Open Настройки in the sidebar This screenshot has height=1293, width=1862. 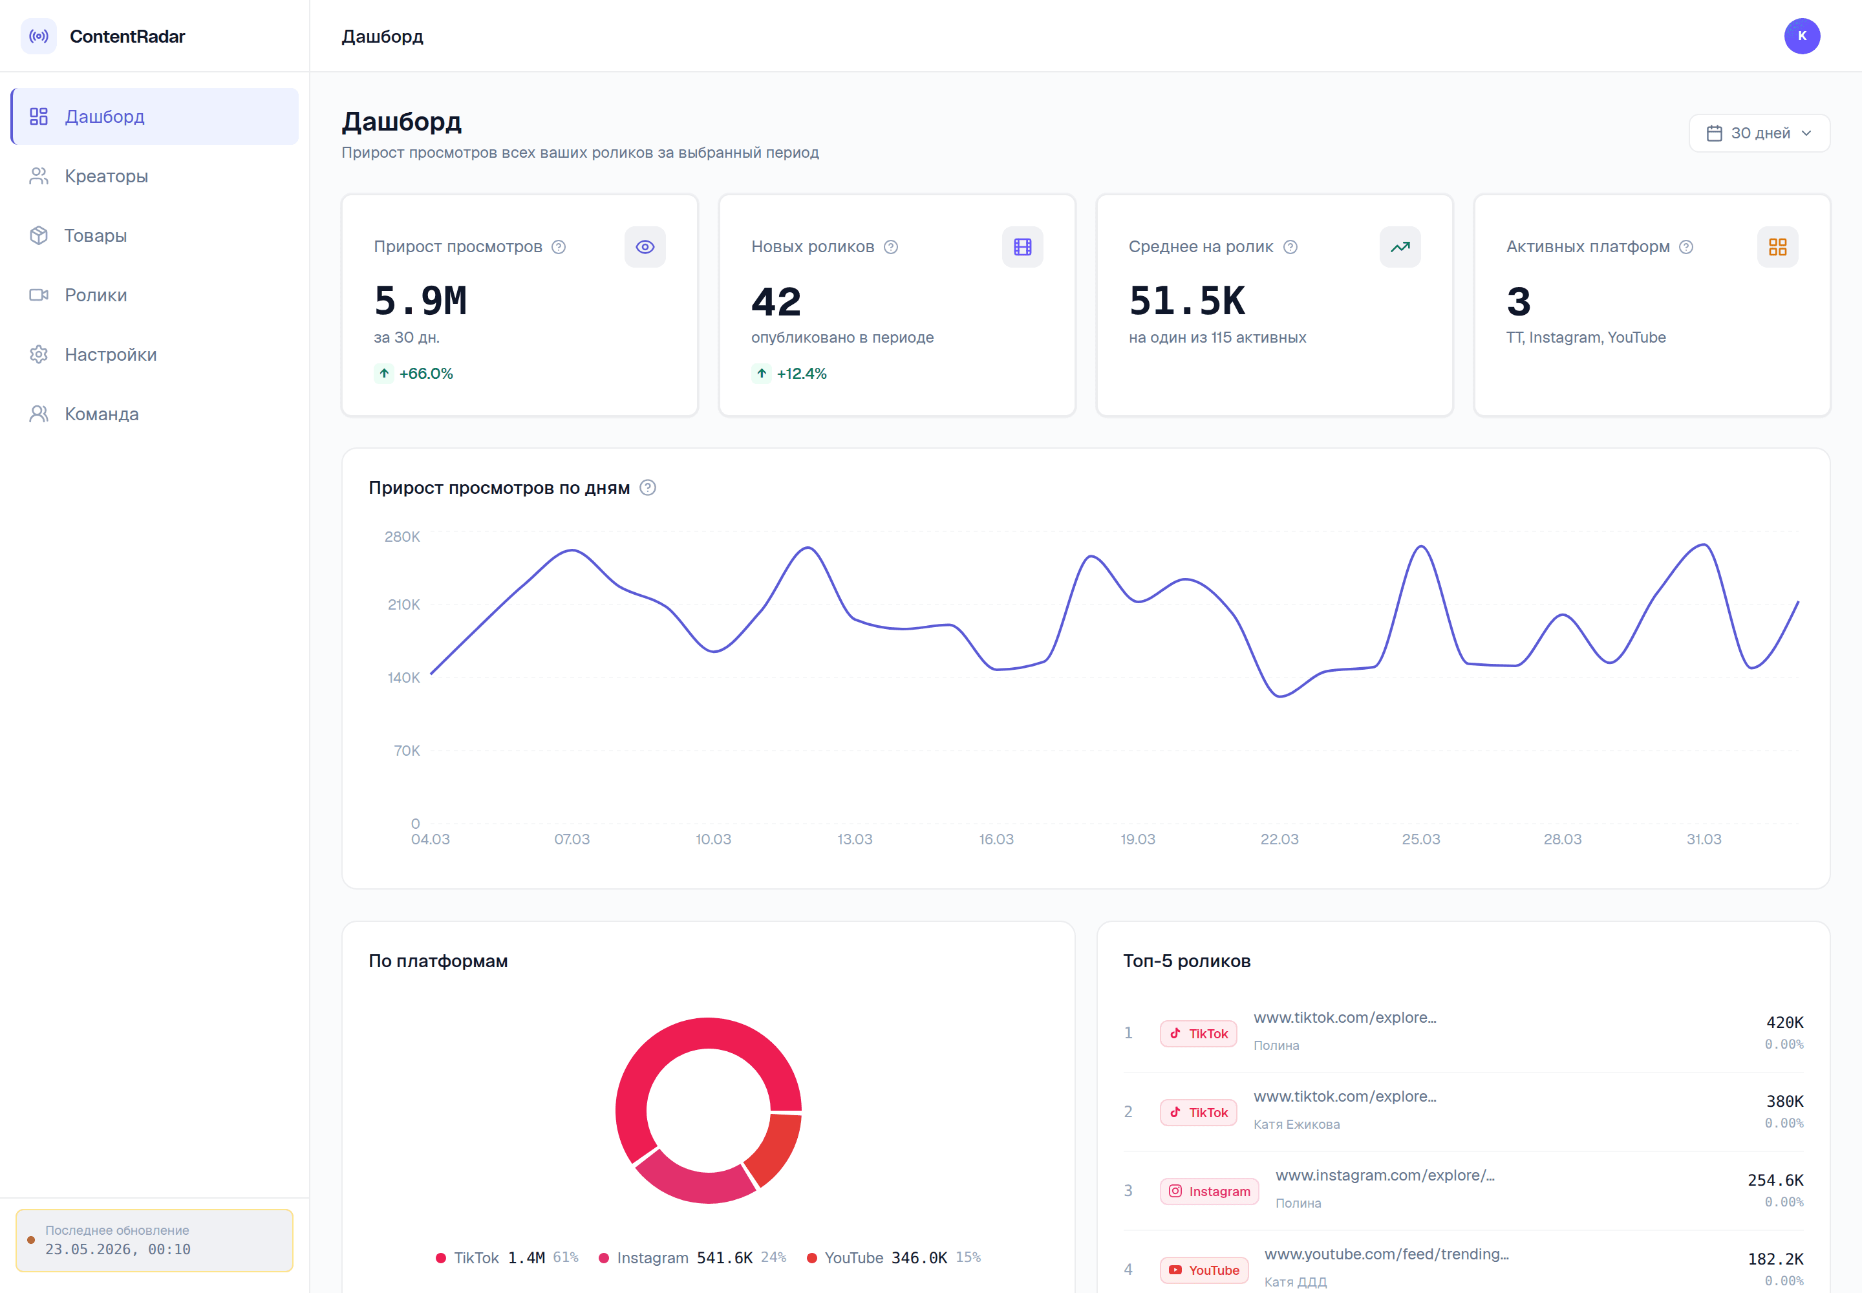[155, 355]
